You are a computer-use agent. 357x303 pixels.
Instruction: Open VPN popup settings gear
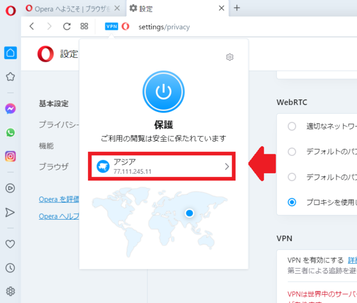pyautogui.click(x=230, y=57)
